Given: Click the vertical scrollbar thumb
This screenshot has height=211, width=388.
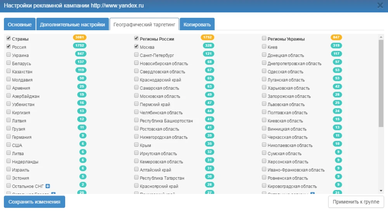Looking at the screenshot, I should tap(381, 83).
